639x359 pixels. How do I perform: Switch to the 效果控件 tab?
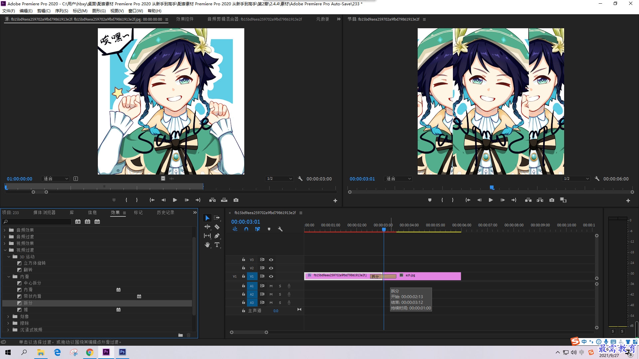pyautogui.click(x=185, y=19)
